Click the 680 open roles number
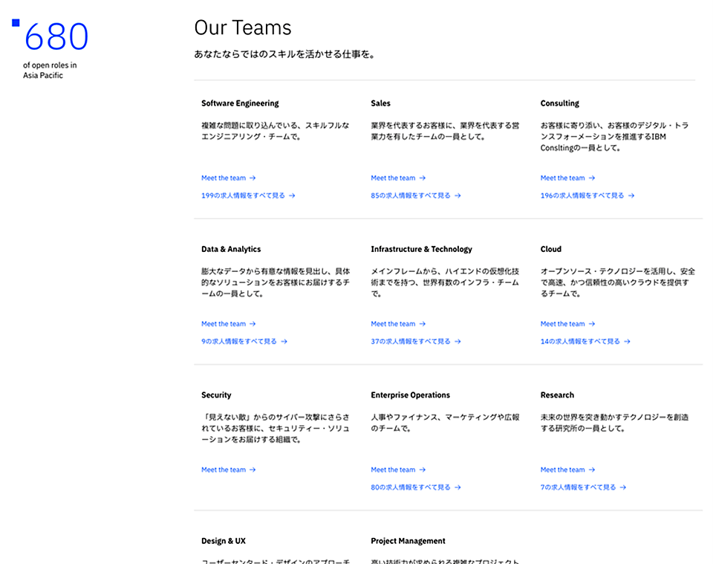The width and height of the screenshot is (713, 564). point(56,37)
